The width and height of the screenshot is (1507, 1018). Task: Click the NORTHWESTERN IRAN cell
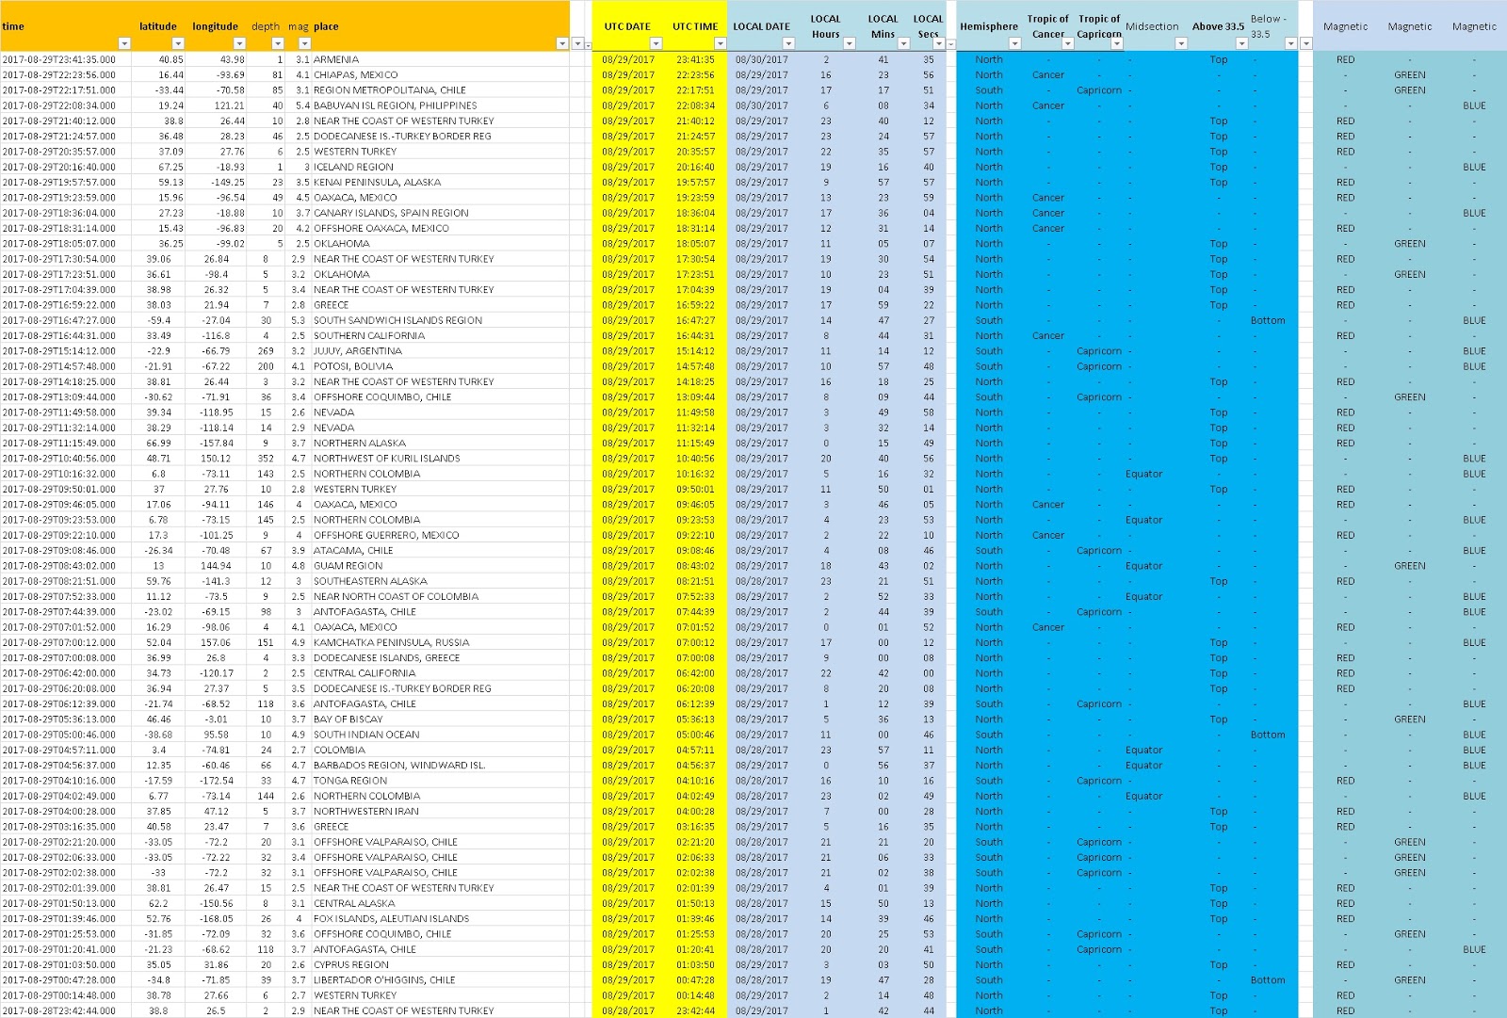tap(440, 811)
